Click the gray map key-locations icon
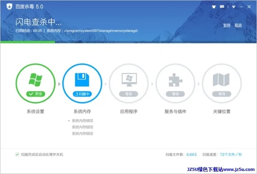The height and width of the screenshot is (174, 257). [221, 80]
